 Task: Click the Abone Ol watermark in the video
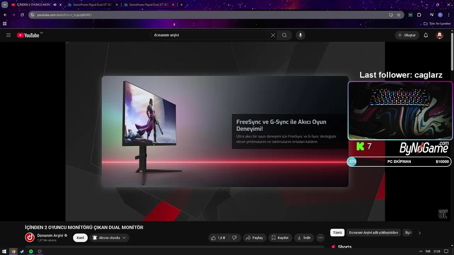tap(443, 214)
